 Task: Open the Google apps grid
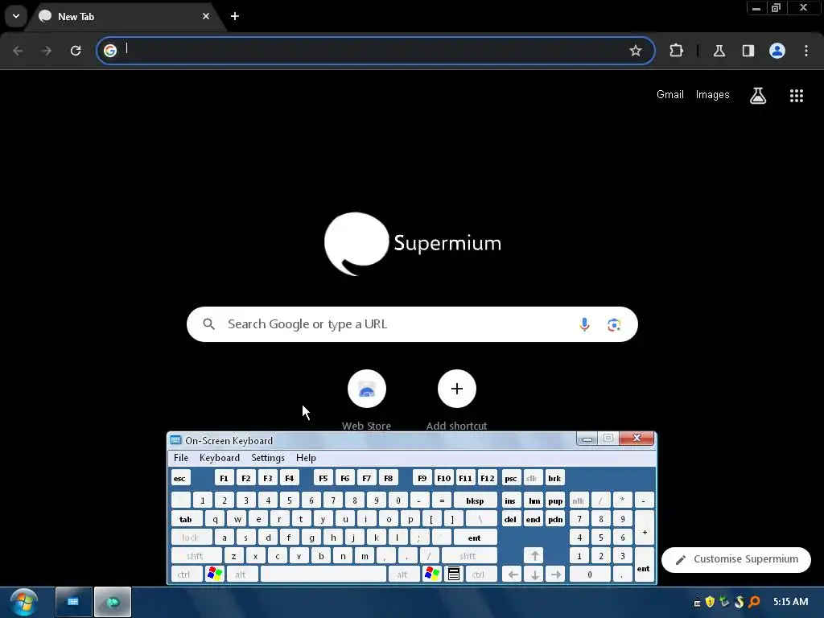point(797,95)
